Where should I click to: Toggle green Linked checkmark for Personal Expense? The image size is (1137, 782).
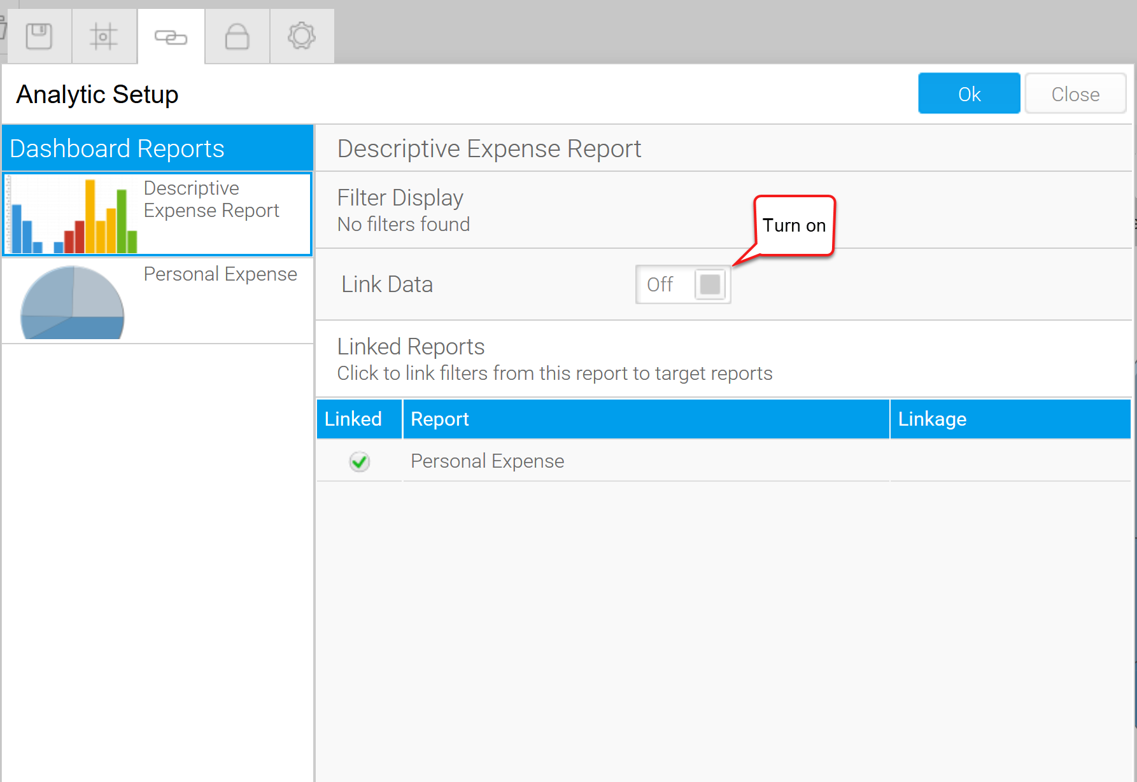tap(360, 461)
